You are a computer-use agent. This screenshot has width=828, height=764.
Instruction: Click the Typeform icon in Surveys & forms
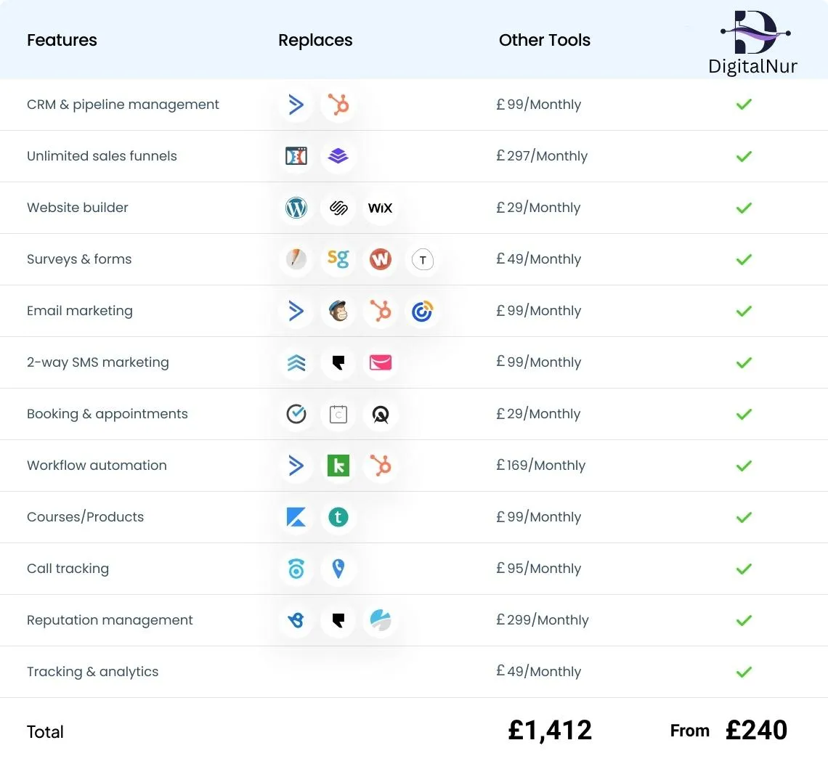(422, 260)
